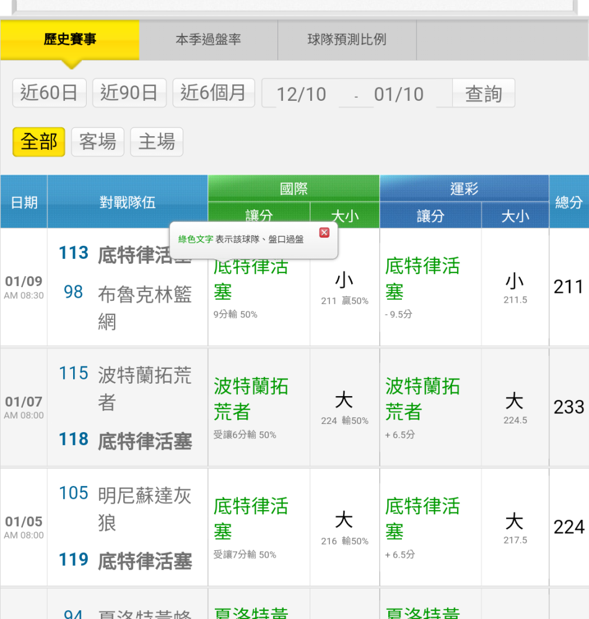Click total score 233
The image size is (589, 619).
click(569, 407)
